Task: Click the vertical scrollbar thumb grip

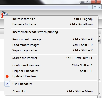Action: click(99, 41)
